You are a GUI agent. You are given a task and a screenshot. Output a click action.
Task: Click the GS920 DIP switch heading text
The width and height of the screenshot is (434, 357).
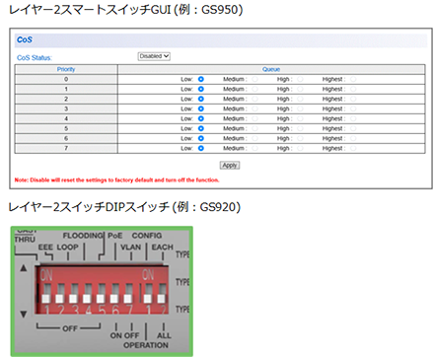click(x=124, y=207)
